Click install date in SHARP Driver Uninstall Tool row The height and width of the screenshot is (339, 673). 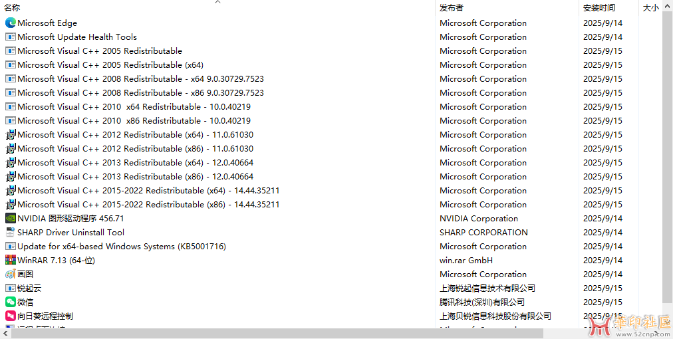point(603,232)
